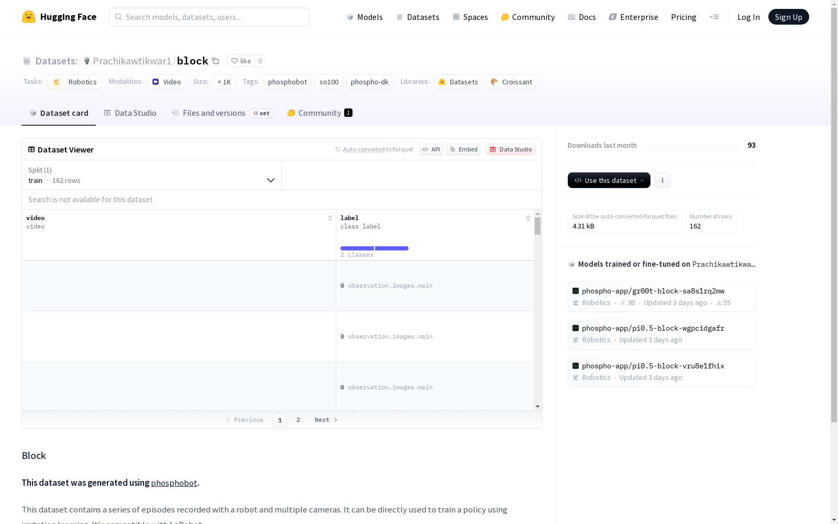838x524 pixels.
Task: Select the Croissant library tag
Action: pos(512,82)
